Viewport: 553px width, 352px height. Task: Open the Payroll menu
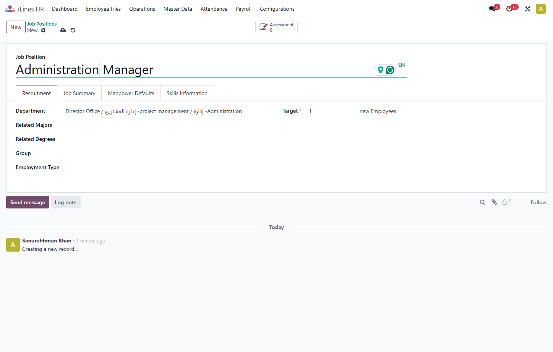[x=243, y=9]
